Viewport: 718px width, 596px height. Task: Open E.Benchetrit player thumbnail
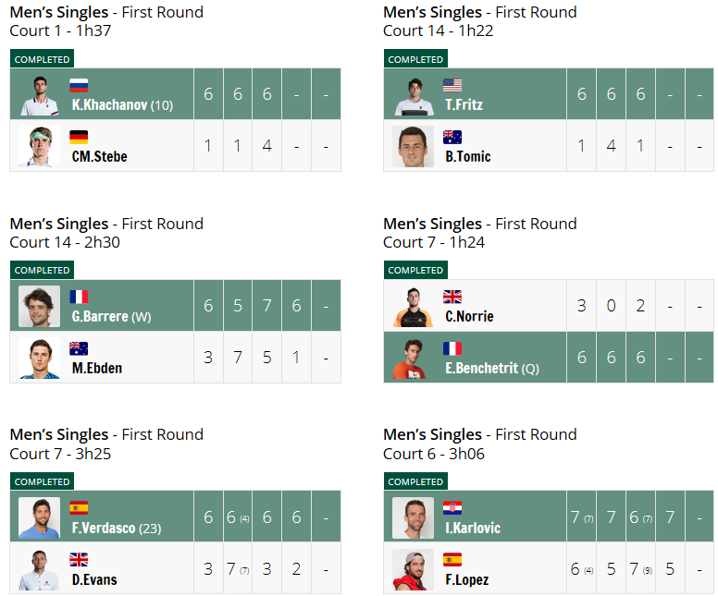click(x=413, y=359)
